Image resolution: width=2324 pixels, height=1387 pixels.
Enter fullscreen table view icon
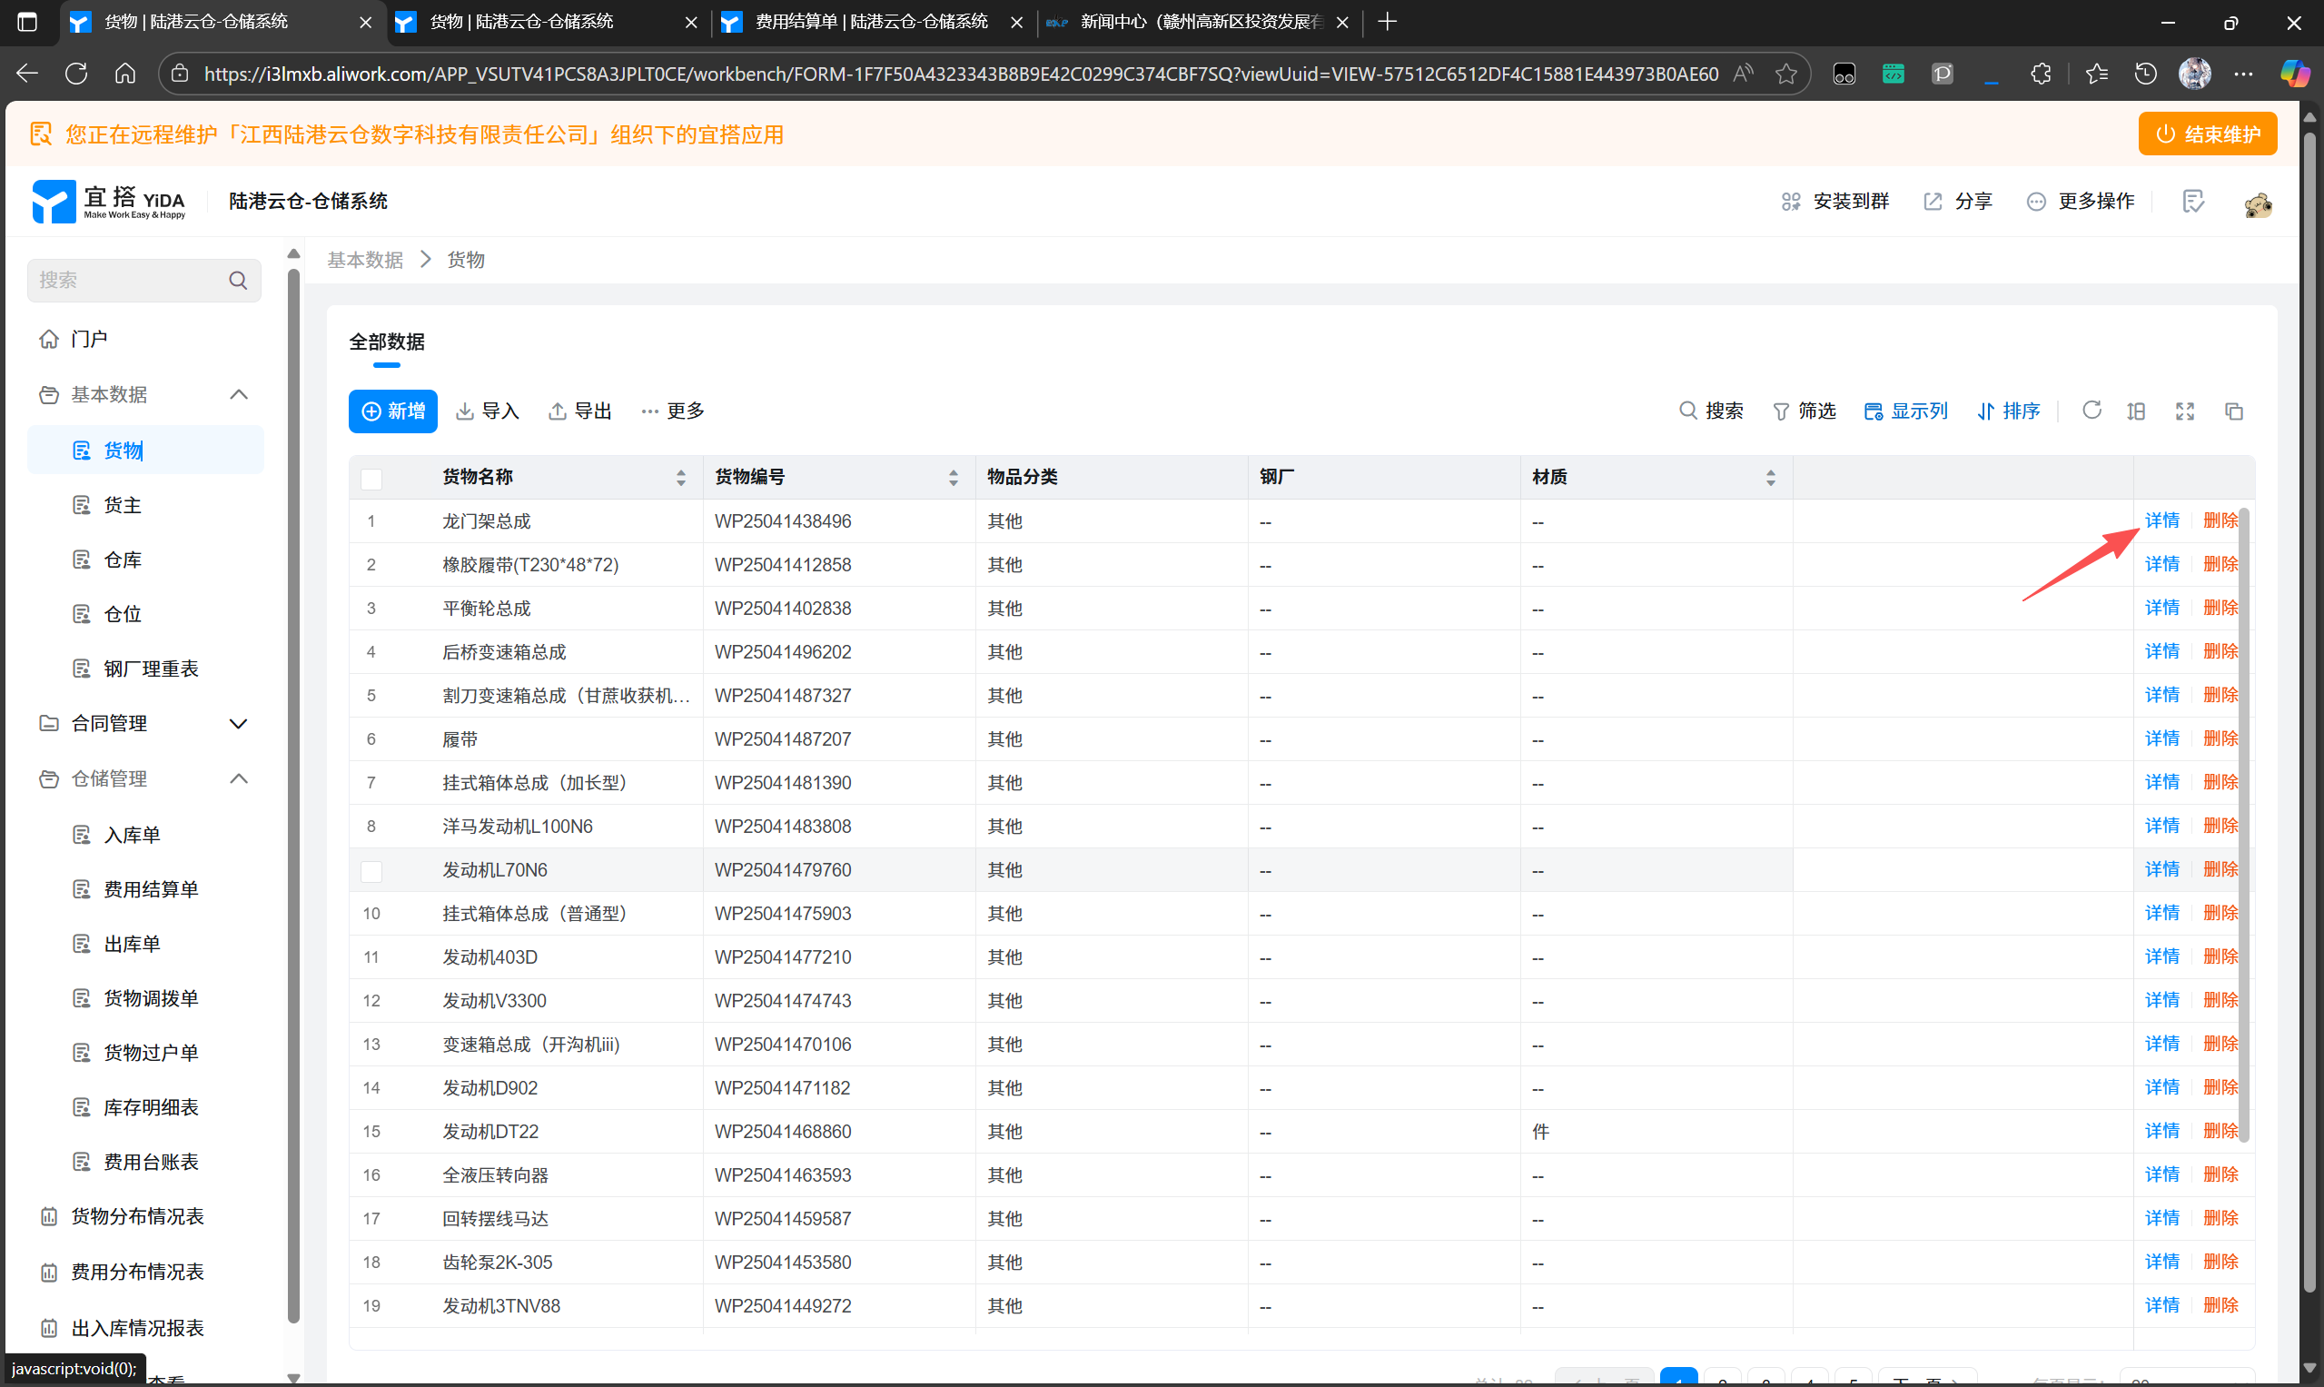(x=2184, y=411)
